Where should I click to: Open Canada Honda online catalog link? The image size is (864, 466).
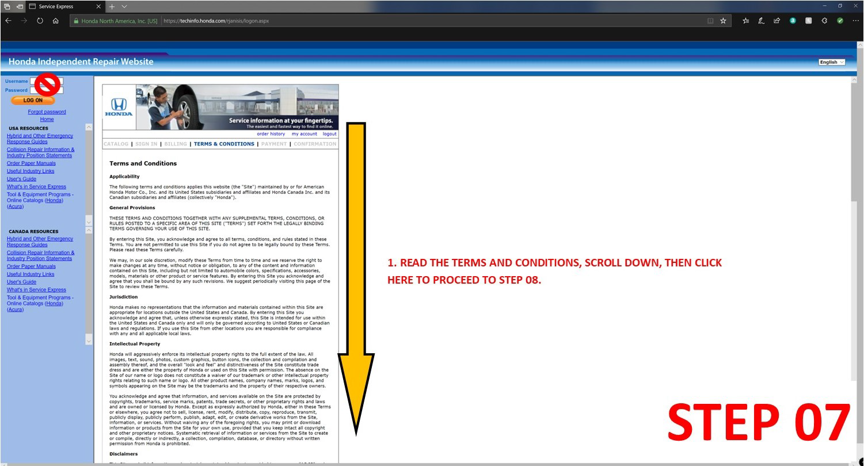coord(54,303)
